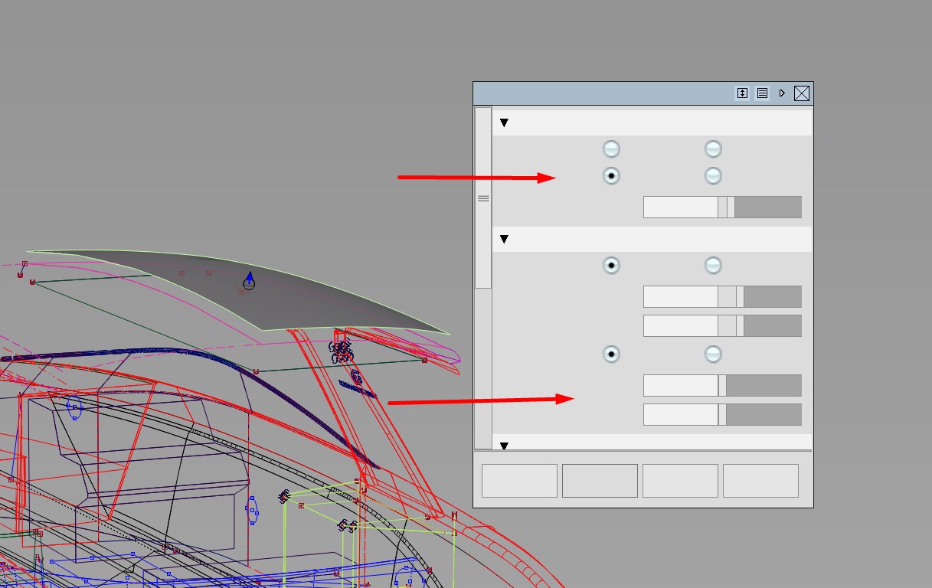Select the unselected right radio in first section's second row

[x=713, y=176]
